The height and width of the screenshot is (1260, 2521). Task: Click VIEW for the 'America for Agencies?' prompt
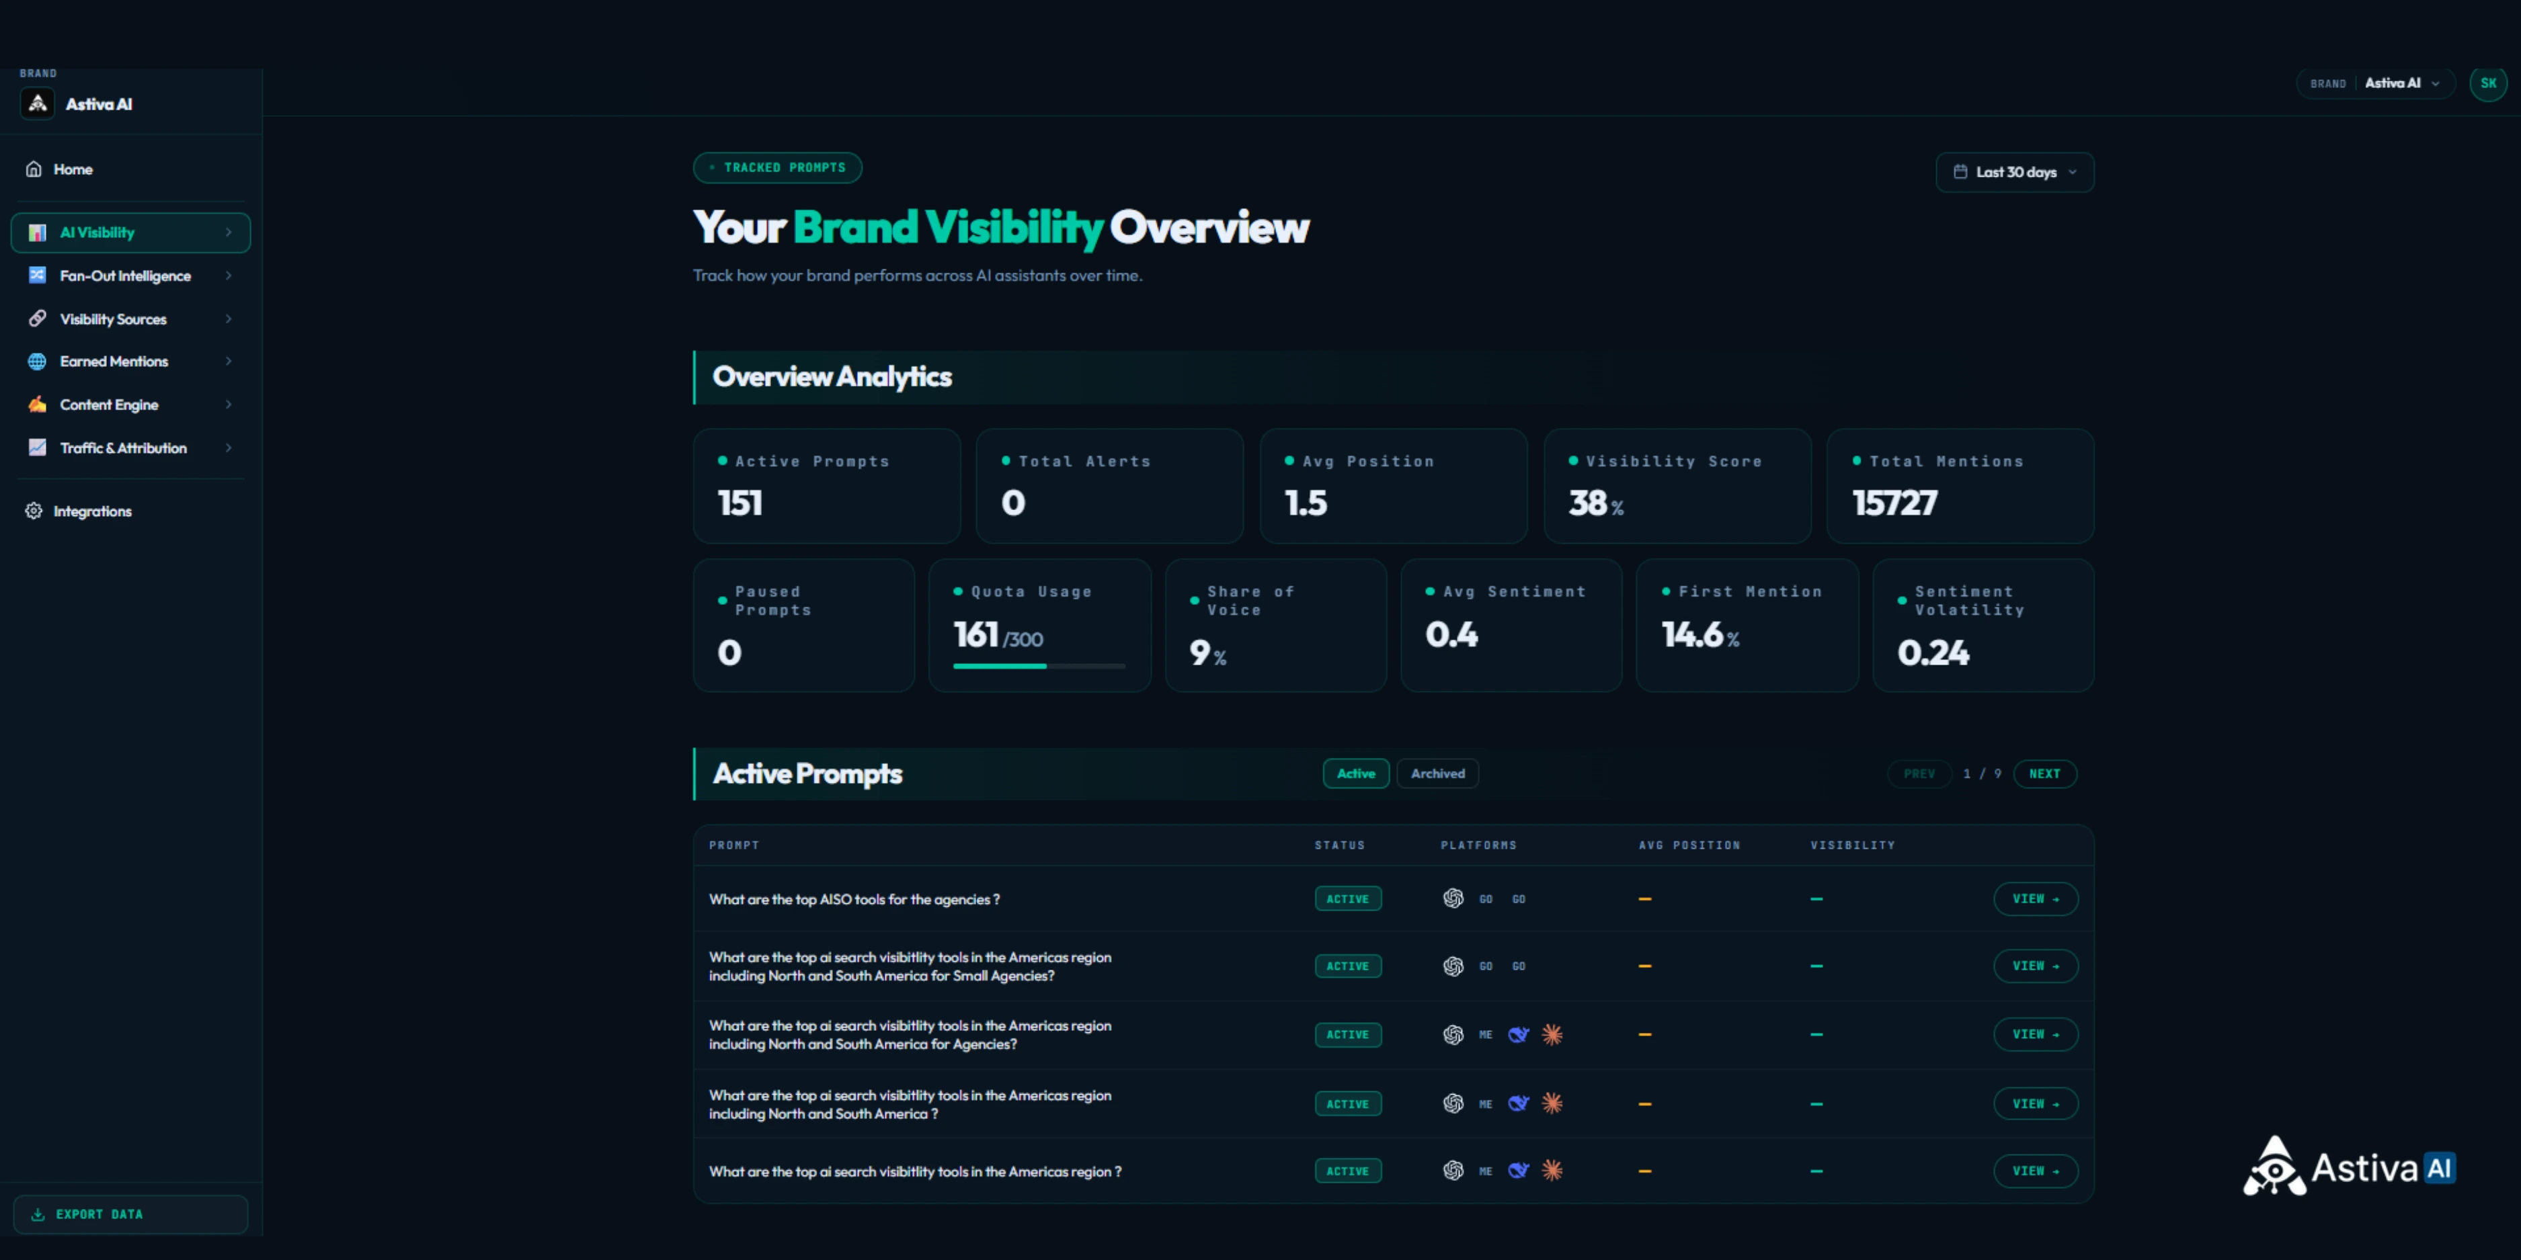(x=2036, y=1035)
